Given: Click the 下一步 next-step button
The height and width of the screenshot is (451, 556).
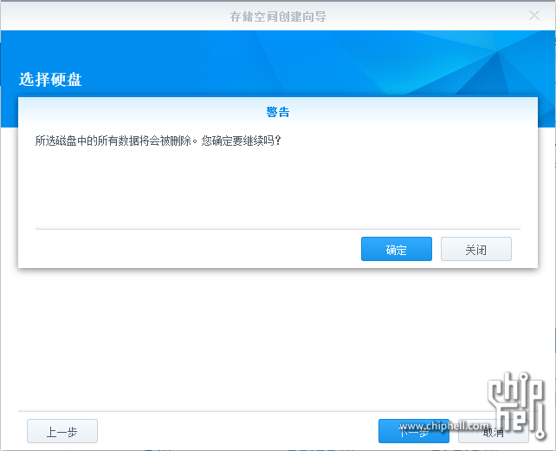Looking at the screenshot, I should [x=414, y=431].
